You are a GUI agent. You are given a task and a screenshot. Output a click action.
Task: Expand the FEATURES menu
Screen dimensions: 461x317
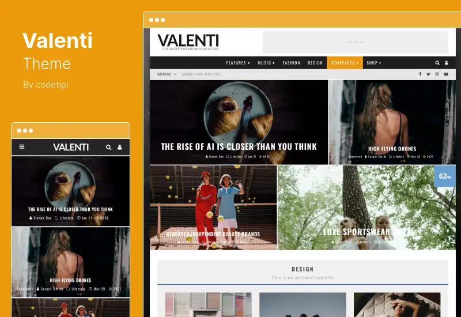(238, 63)
